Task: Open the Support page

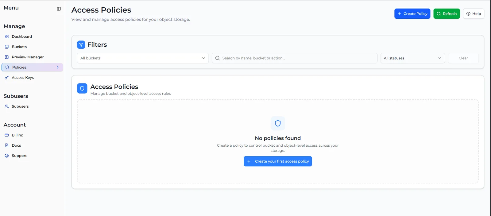Action: pos(32,156)
